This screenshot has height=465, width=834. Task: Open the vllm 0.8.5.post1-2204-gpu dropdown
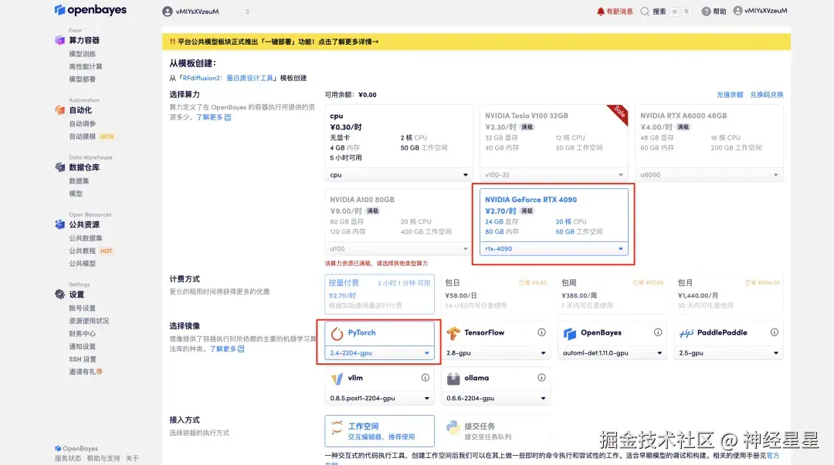coord(379,398)
